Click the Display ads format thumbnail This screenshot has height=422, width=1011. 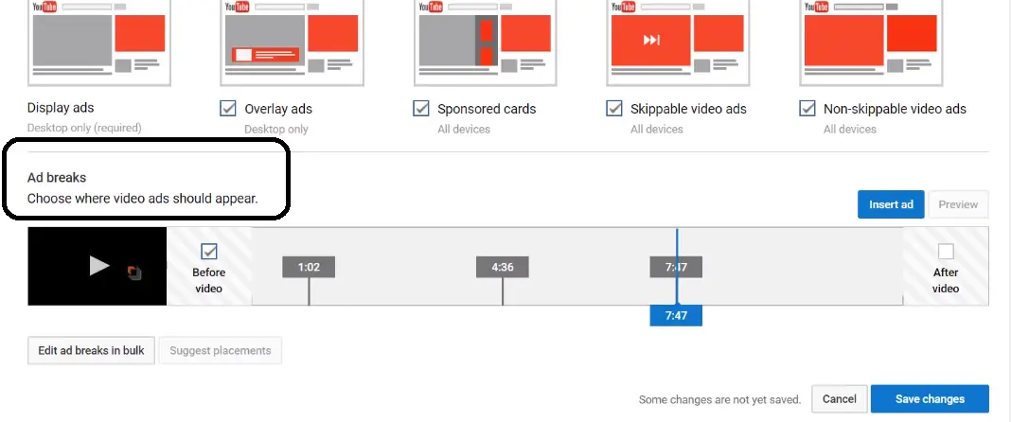tap(99, 44)
